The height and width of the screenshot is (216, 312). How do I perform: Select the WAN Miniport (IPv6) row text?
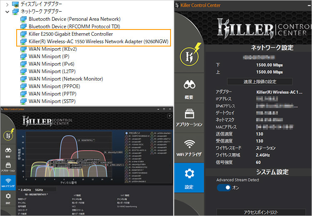[x=52, y=64]
